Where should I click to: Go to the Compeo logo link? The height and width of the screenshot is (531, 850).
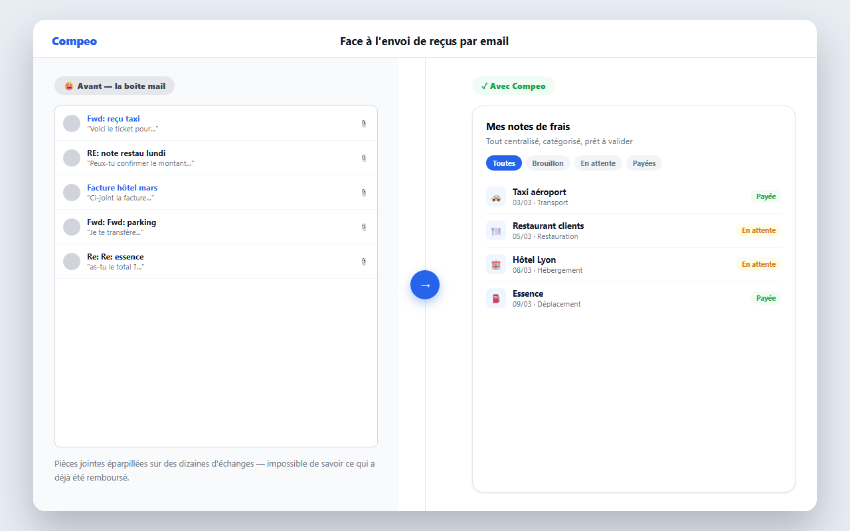point(74,41)
